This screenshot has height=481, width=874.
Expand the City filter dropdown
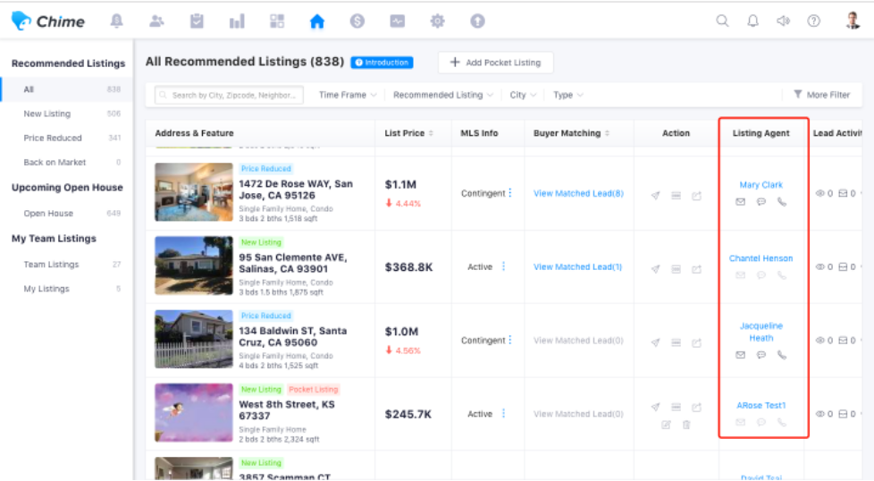[x=523, y=95]
